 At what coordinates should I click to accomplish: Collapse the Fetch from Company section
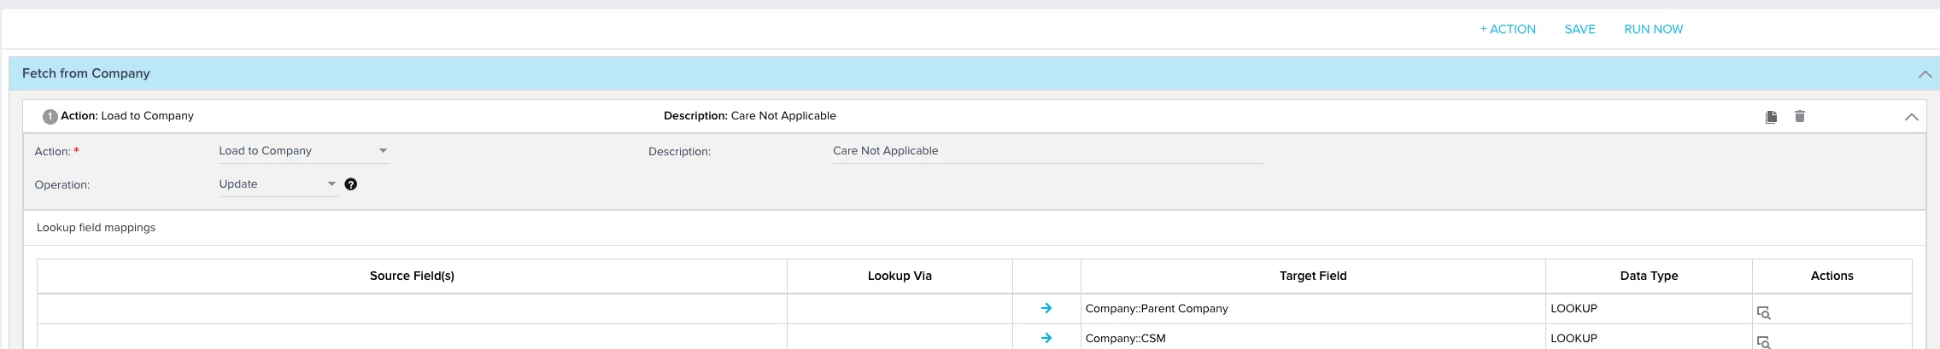click(1925, 74)
